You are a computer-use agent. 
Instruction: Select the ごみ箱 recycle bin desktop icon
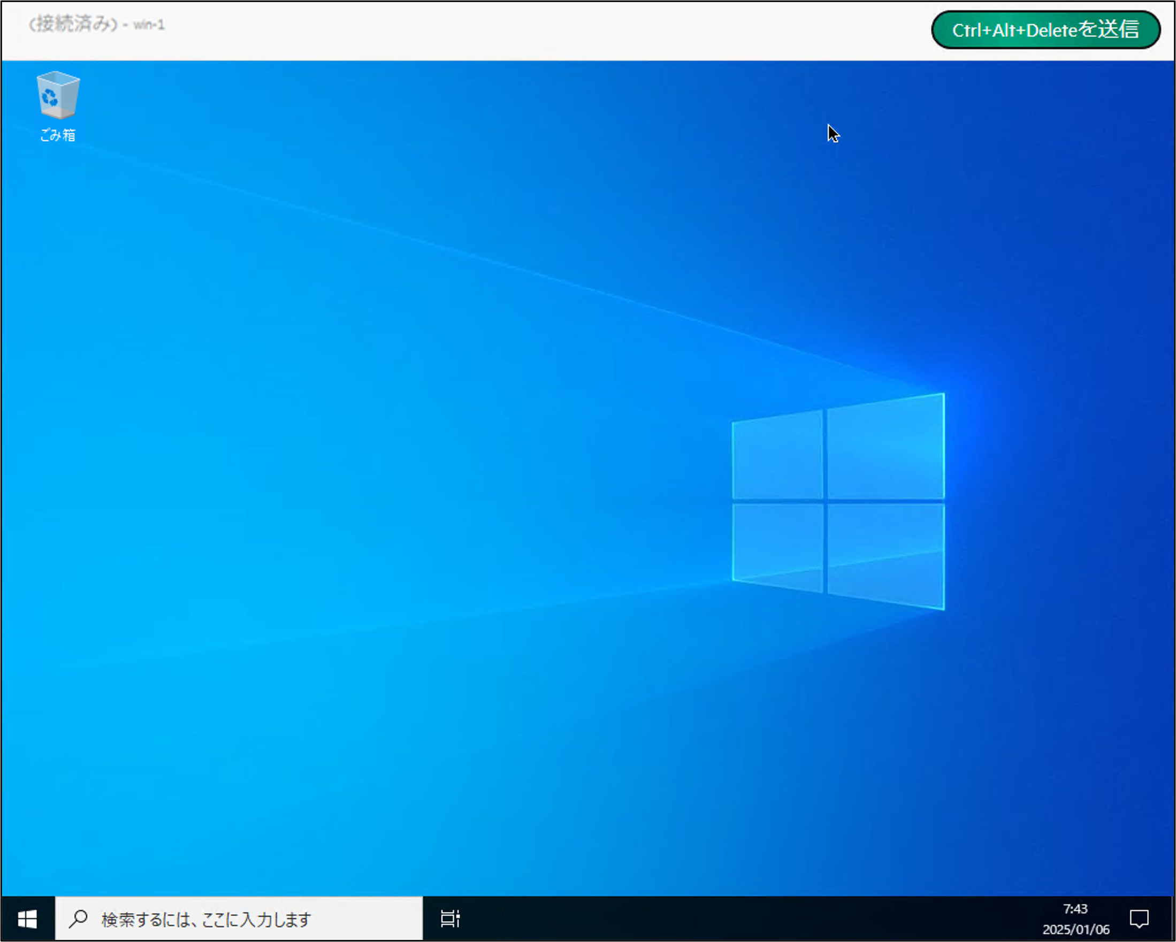tap(58, 95)
